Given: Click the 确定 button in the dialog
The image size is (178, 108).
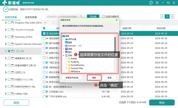Looking at the screenshot, I should pos(94,78).
